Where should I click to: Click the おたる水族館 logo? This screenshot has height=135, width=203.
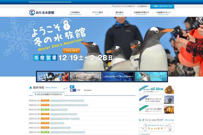[42, 12]
